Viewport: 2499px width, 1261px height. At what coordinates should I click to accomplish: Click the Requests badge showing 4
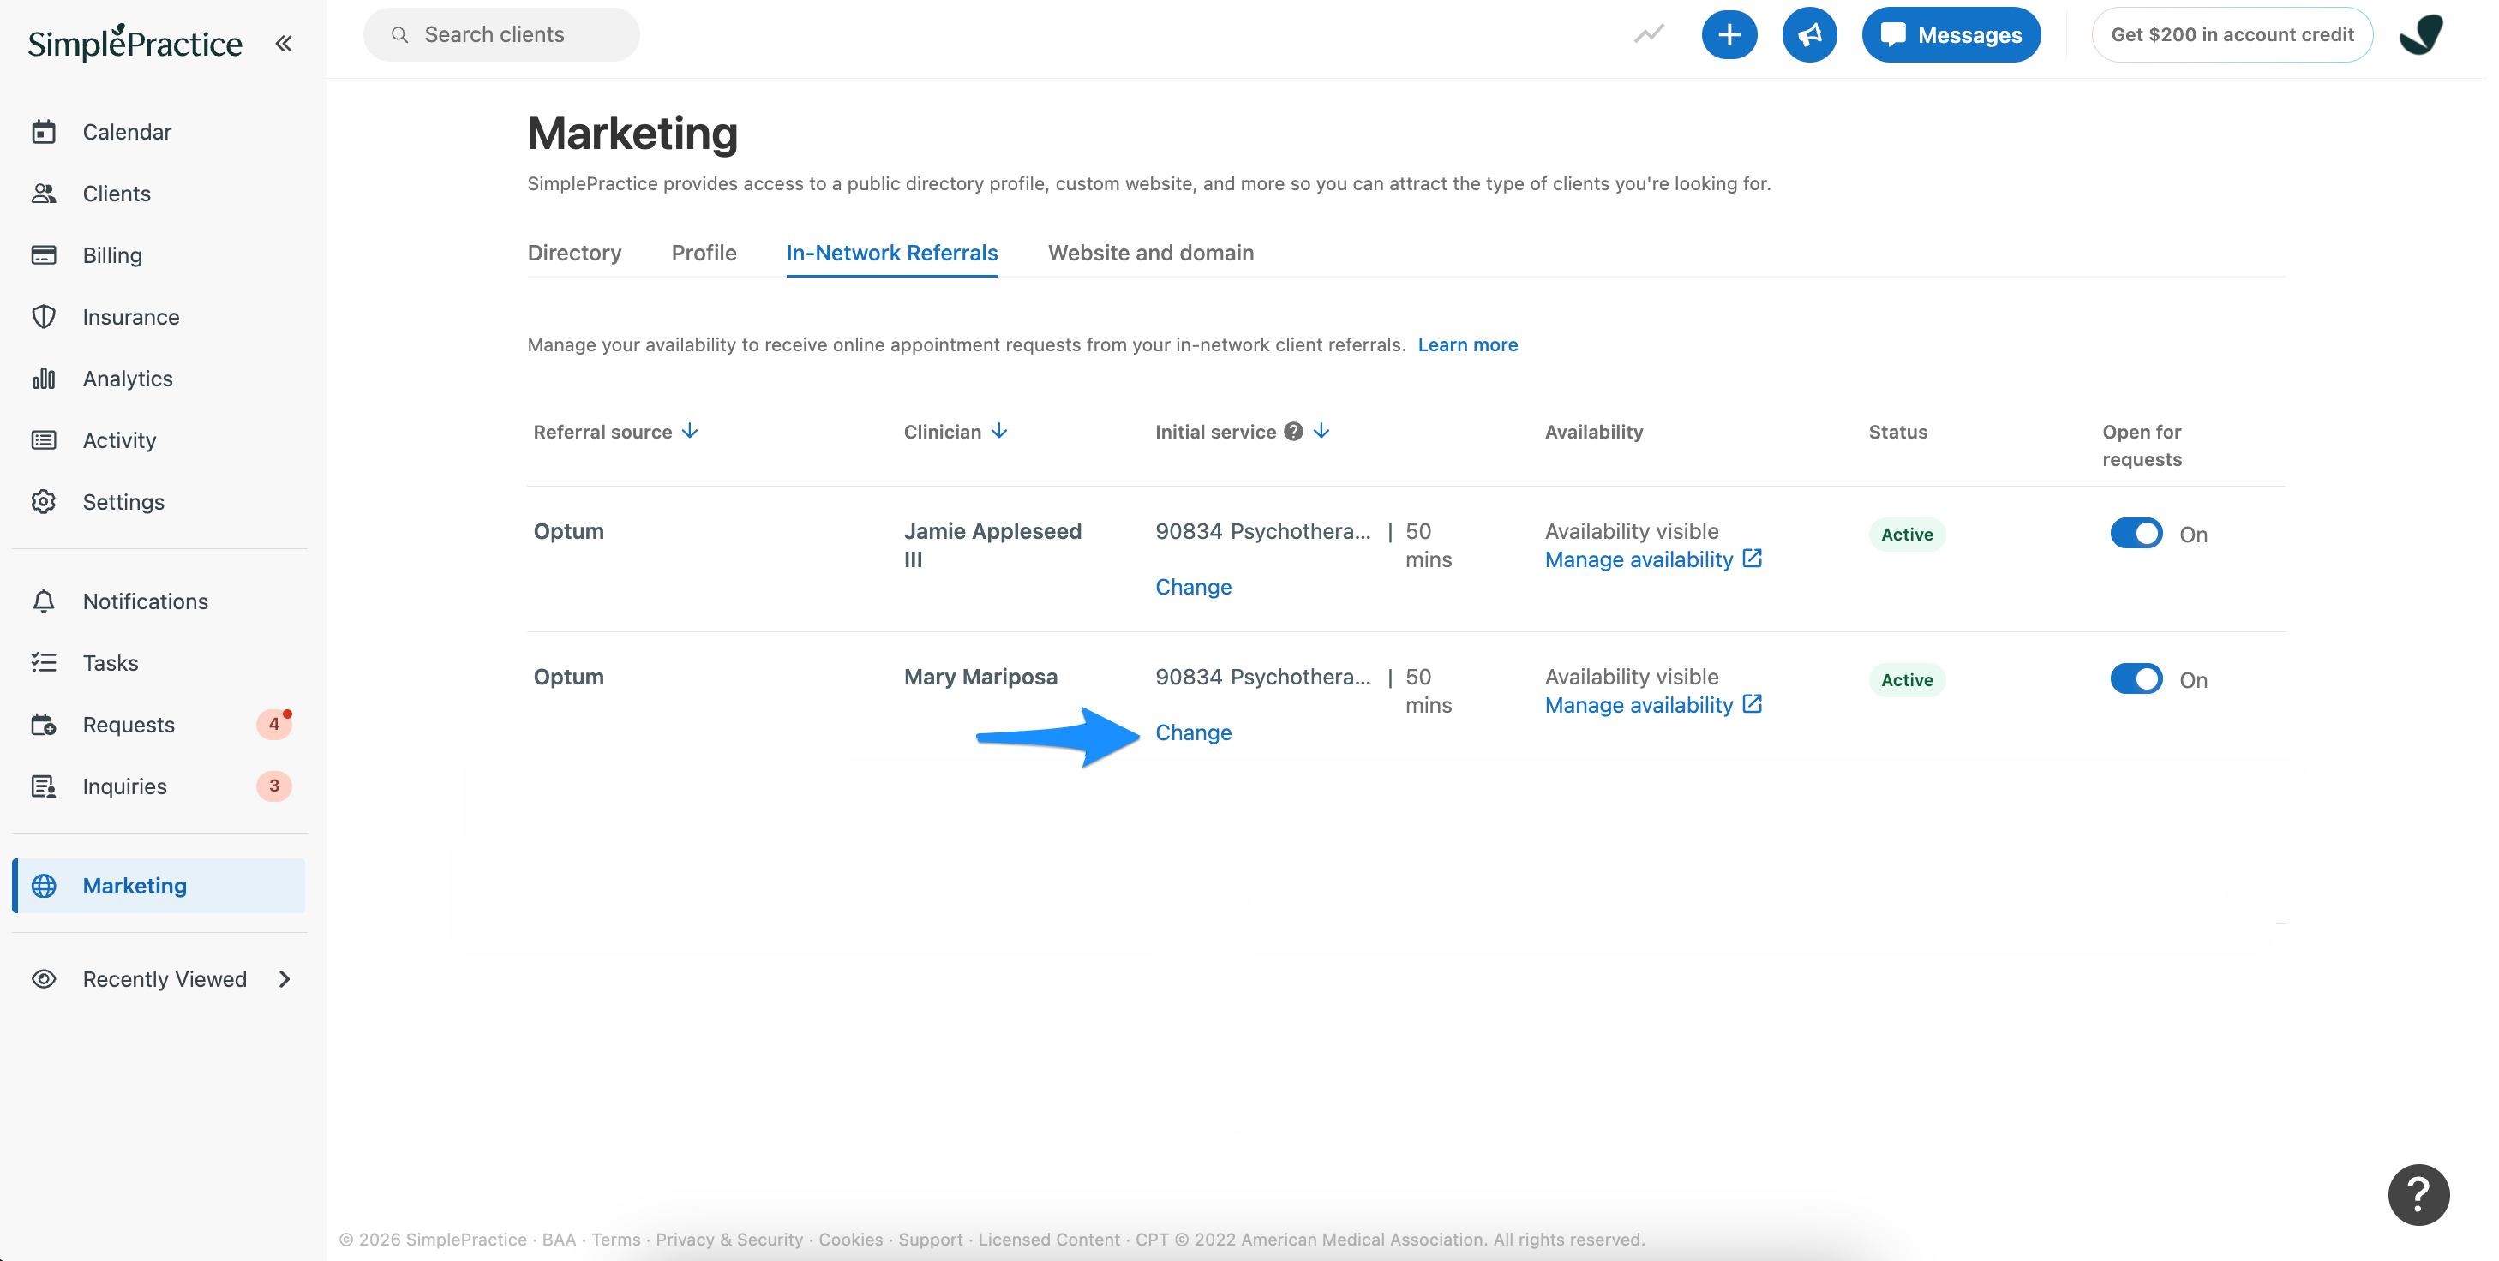pos(273,725)
